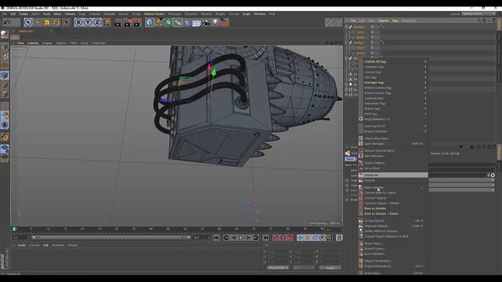
Task: Open the Object (Rel) coordinate dropdown
Action: click(x=278, y=268)
